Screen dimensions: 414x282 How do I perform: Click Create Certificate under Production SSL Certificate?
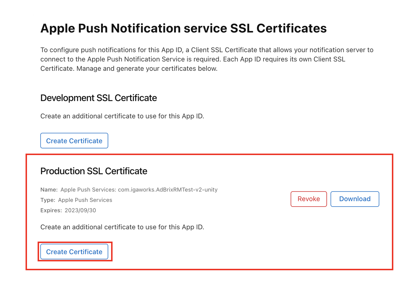(74, 252)
